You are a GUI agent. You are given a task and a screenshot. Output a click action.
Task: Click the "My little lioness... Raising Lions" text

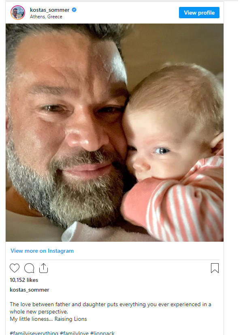(48, 319)
